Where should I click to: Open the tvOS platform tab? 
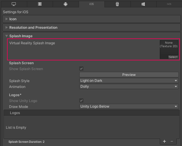tap(169, 4)
